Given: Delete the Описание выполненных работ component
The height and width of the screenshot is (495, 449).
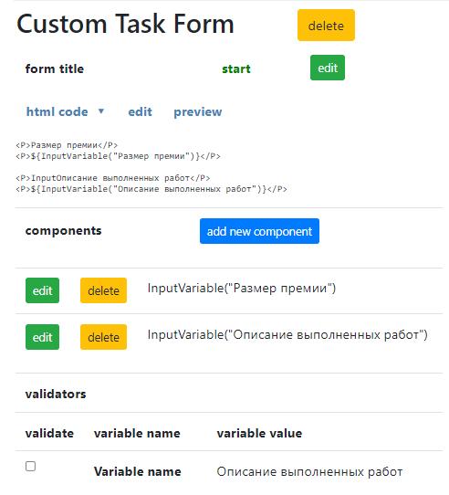Looking at the screenshot, I should tap(103, 337).
